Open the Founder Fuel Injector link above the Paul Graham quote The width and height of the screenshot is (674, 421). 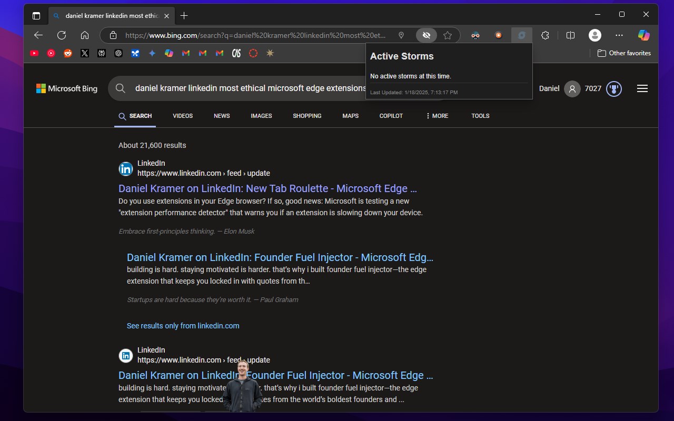point(280,257)
